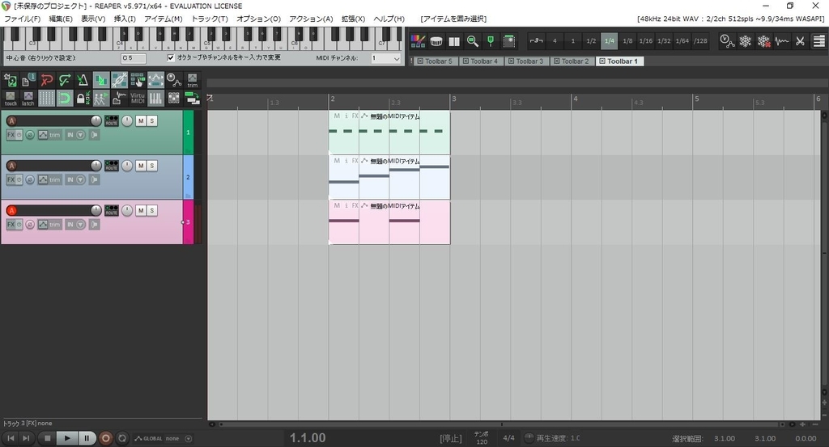
Task: Click the 中心音 field showing C5
Action: coord(134,58)
